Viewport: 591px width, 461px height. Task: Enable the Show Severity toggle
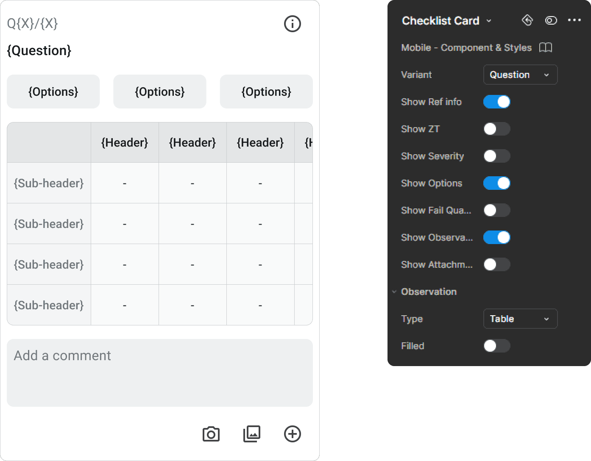[497, 156]
